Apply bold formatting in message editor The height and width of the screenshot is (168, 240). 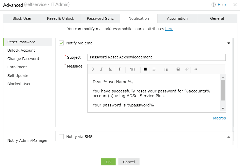click(93, 69)
